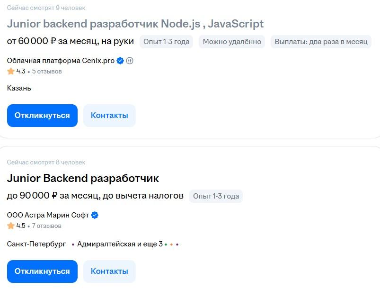Screen dimensions: 380x290
Task: Click the star icon showing 4.5 rating
Action: click(9, 226)
